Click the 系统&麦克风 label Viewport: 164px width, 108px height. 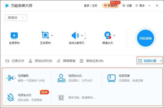77,43
